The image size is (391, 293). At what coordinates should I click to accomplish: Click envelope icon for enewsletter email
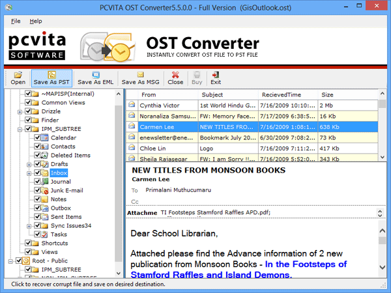tap(132, 137)
